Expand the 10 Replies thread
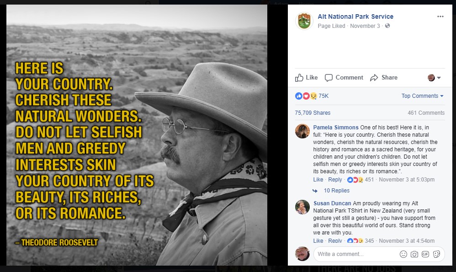 pos(336,191)
